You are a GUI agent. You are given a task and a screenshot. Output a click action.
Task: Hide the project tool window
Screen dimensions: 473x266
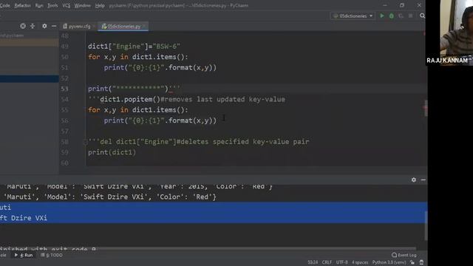click(54, 27)
